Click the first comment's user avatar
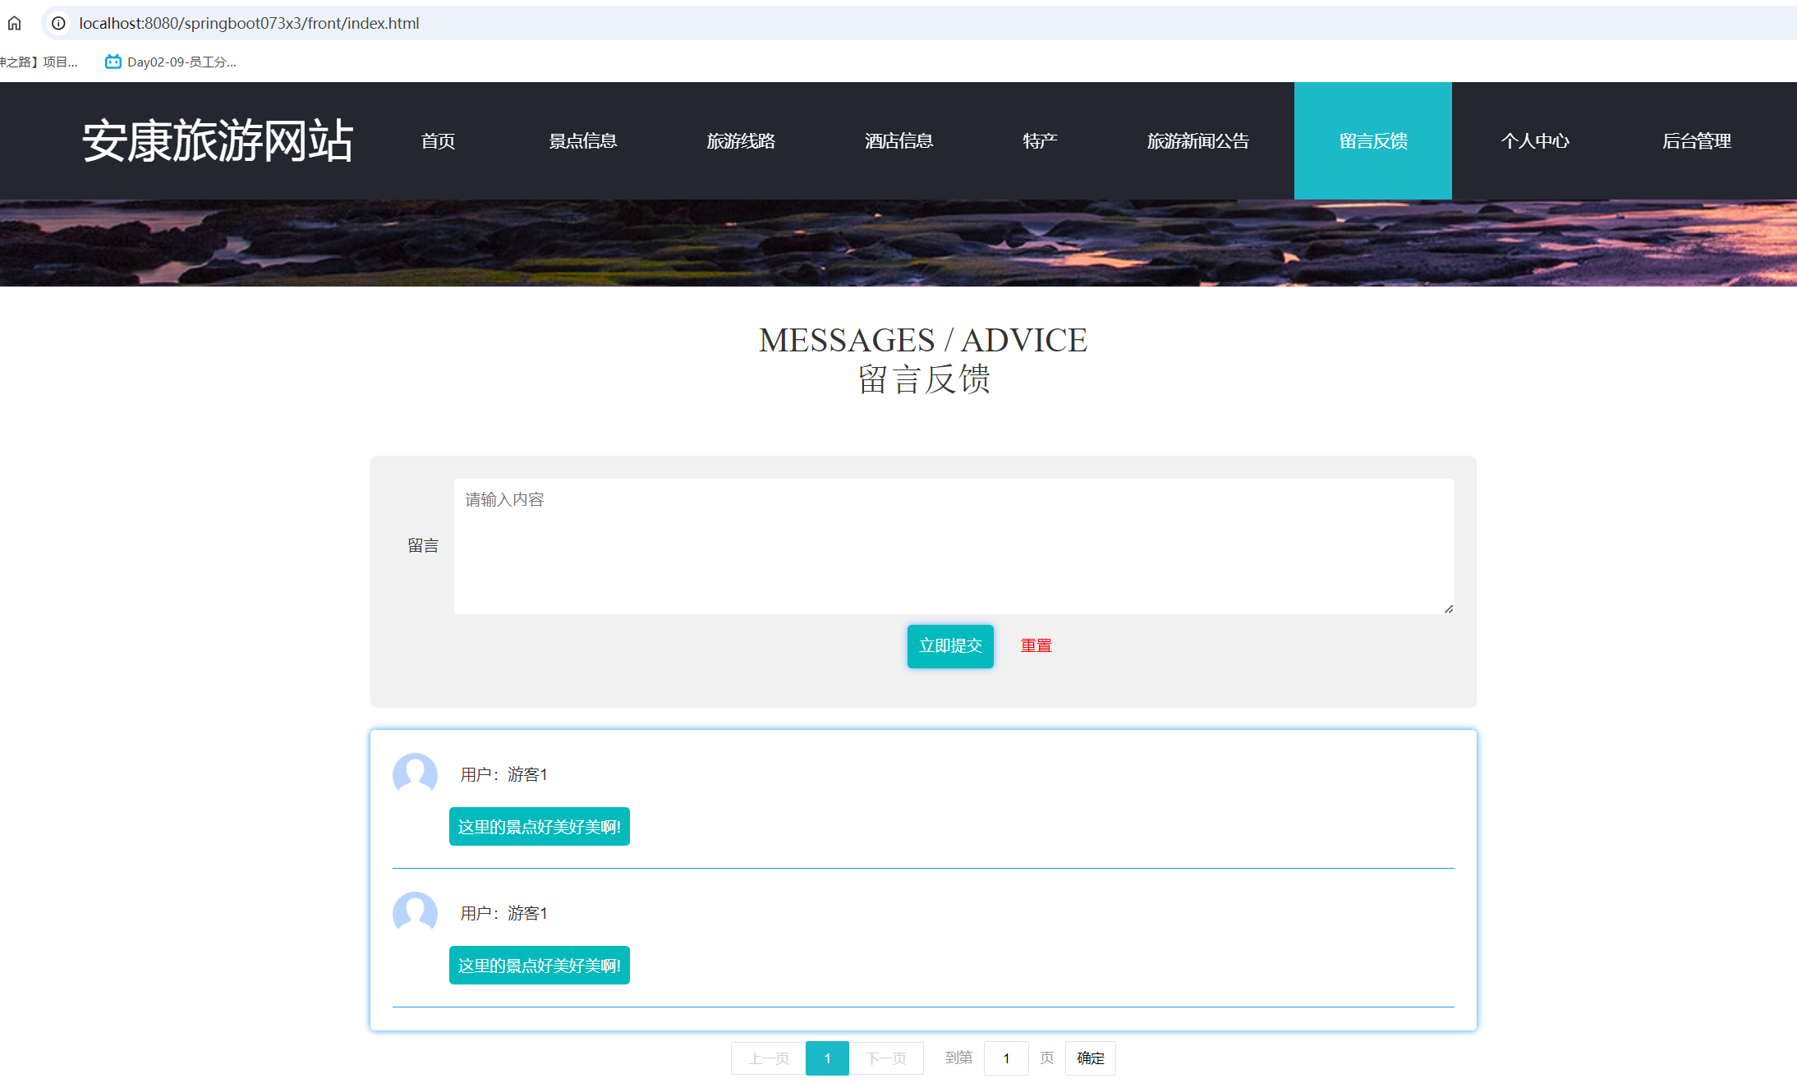 click(415, 773)
